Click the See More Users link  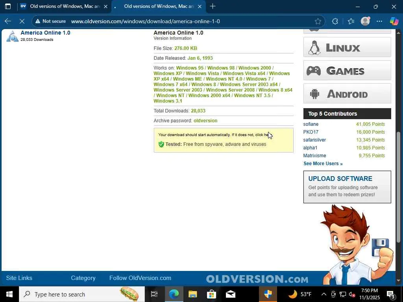tap(323, 164)
